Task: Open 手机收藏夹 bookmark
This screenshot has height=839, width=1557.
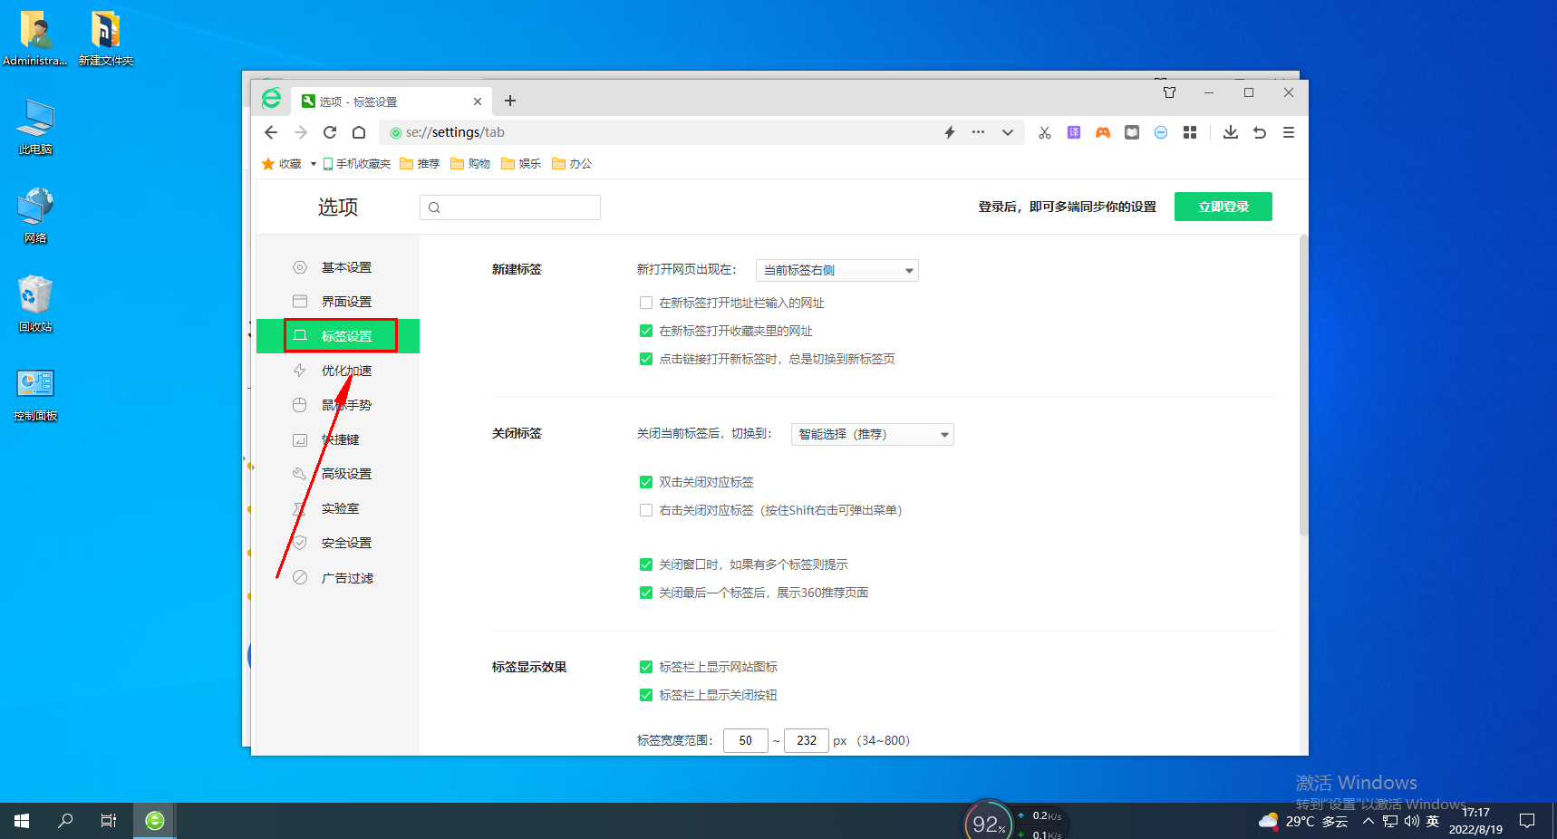Action: pos(357,164)
